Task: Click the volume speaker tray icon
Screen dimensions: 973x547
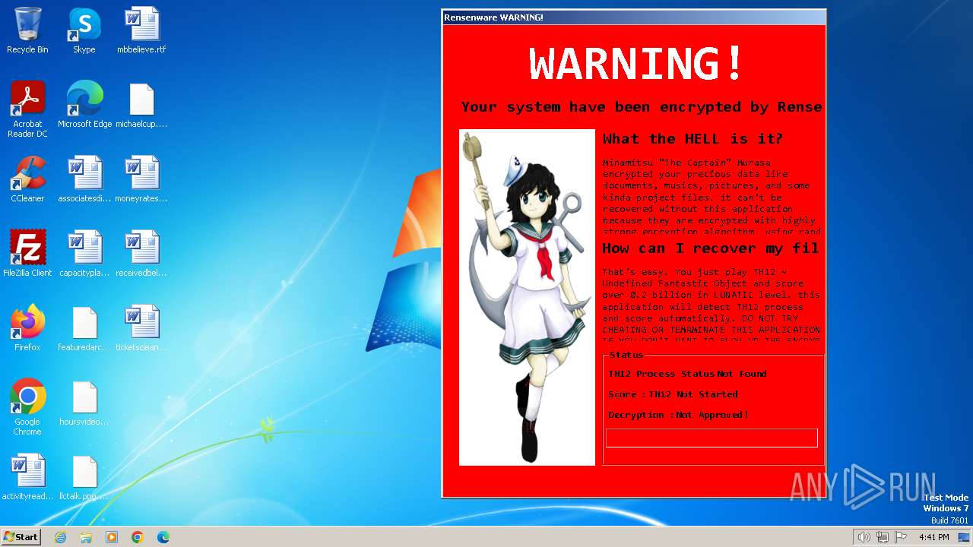Action: 864,537
